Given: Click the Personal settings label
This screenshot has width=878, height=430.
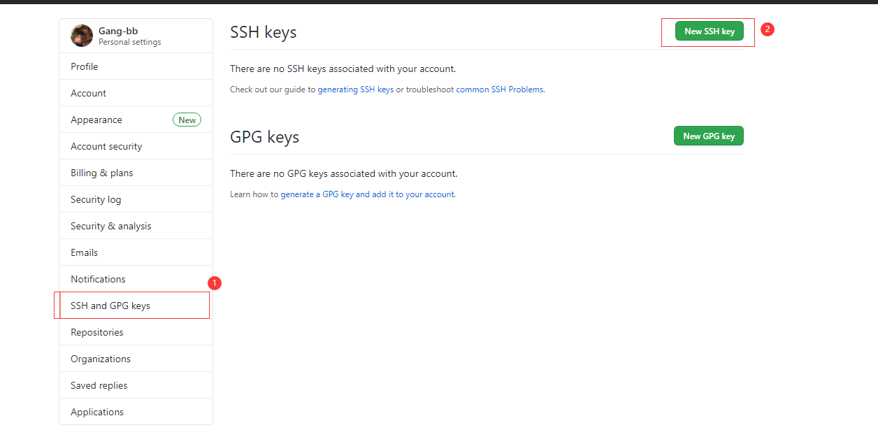Looking at the screenshot, I should 130,42.
